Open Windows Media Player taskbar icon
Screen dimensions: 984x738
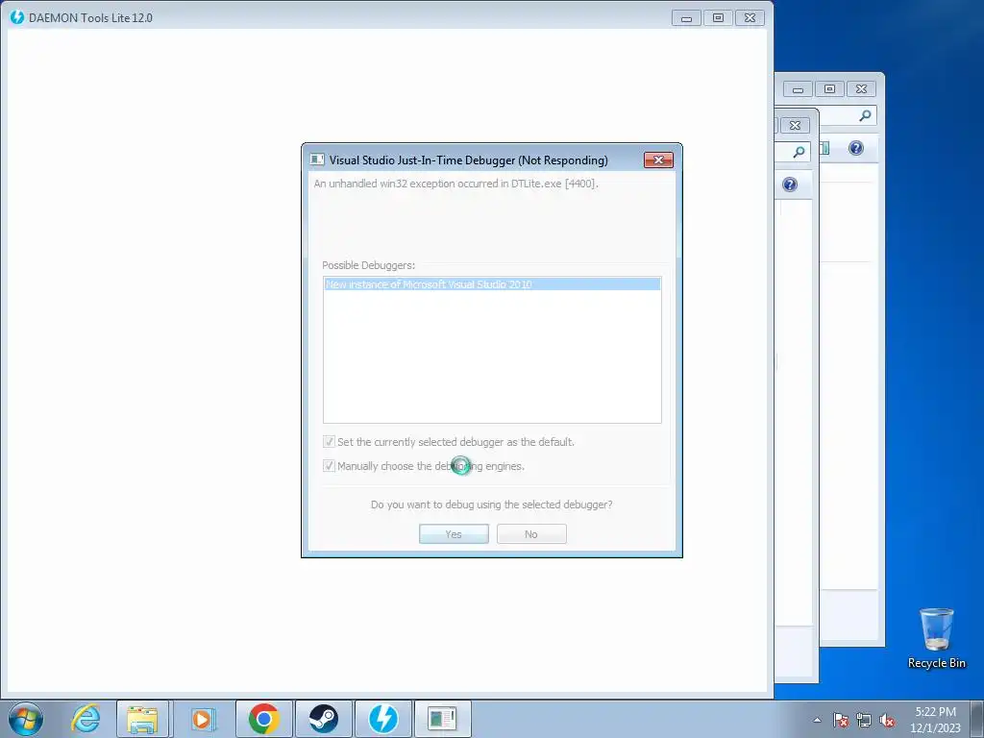pyautogui.click(x=202, y=719)
